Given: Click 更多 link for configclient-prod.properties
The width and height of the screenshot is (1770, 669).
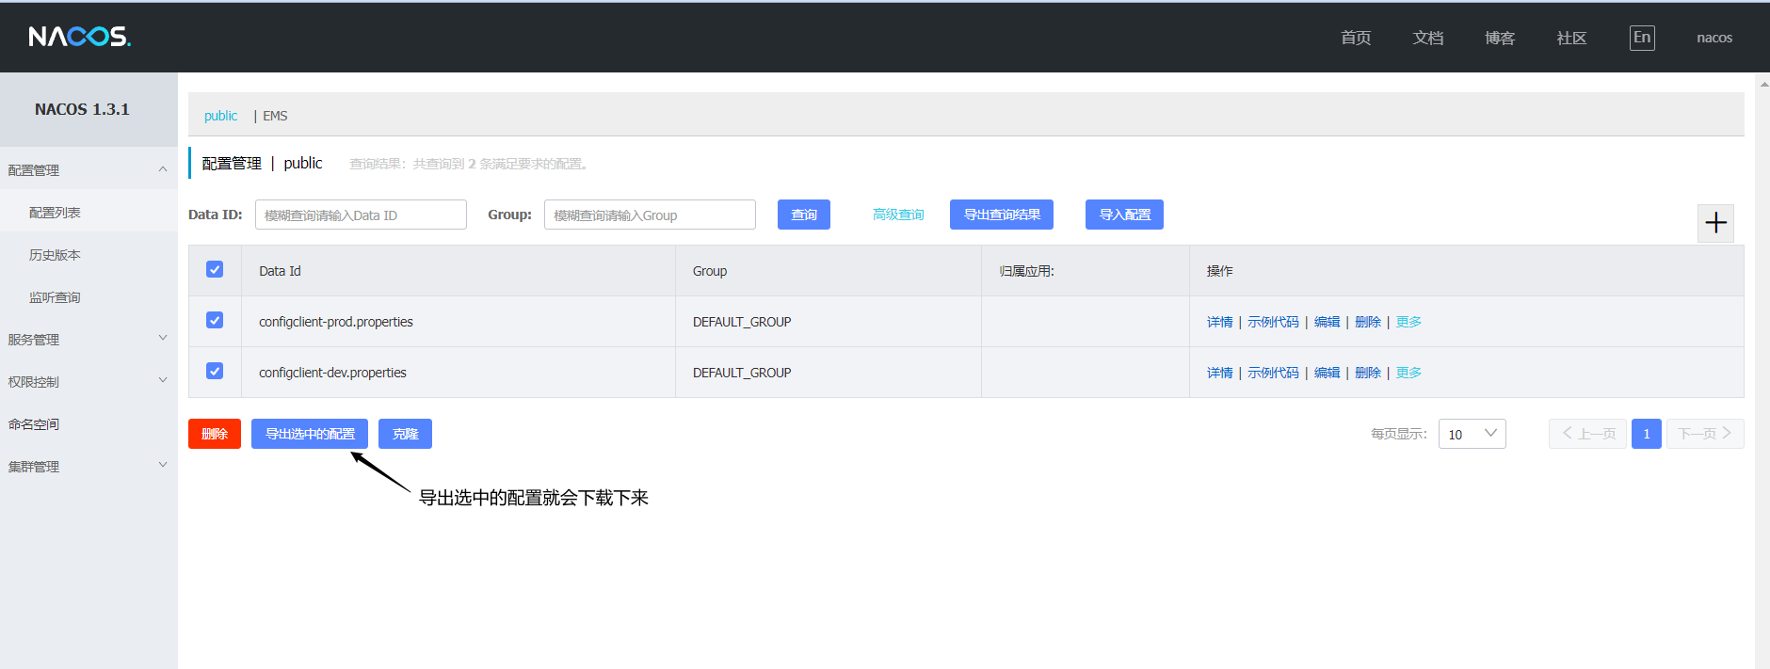Looking at the screenshot, I should [x=1408, y=322].
